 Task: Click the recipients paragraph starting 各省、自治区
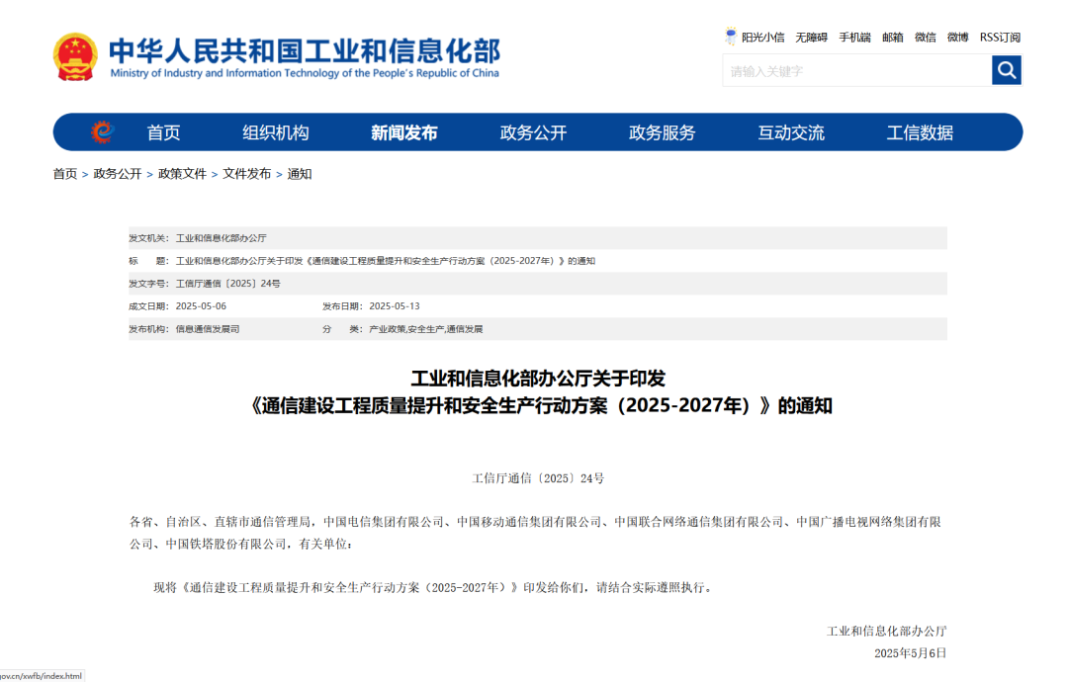[x=535, y=533]
